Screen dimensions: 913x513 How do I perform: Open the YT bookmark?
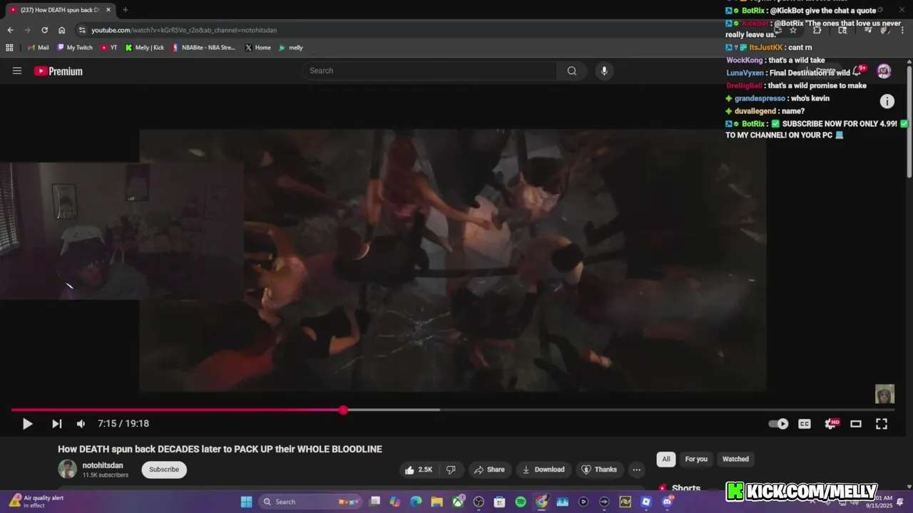(x=109, y=48)
